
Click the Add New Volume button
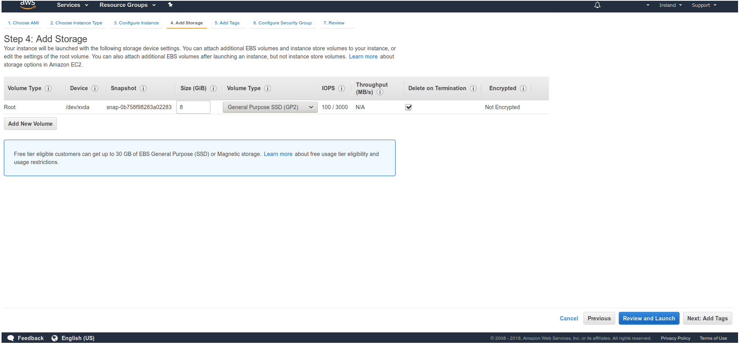30,124
